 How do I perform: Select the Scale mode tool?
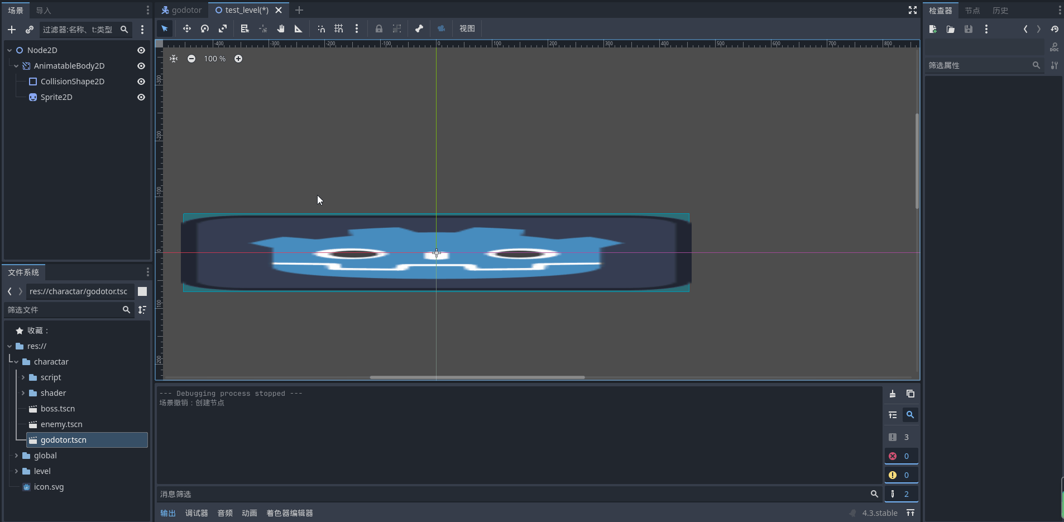223,28
